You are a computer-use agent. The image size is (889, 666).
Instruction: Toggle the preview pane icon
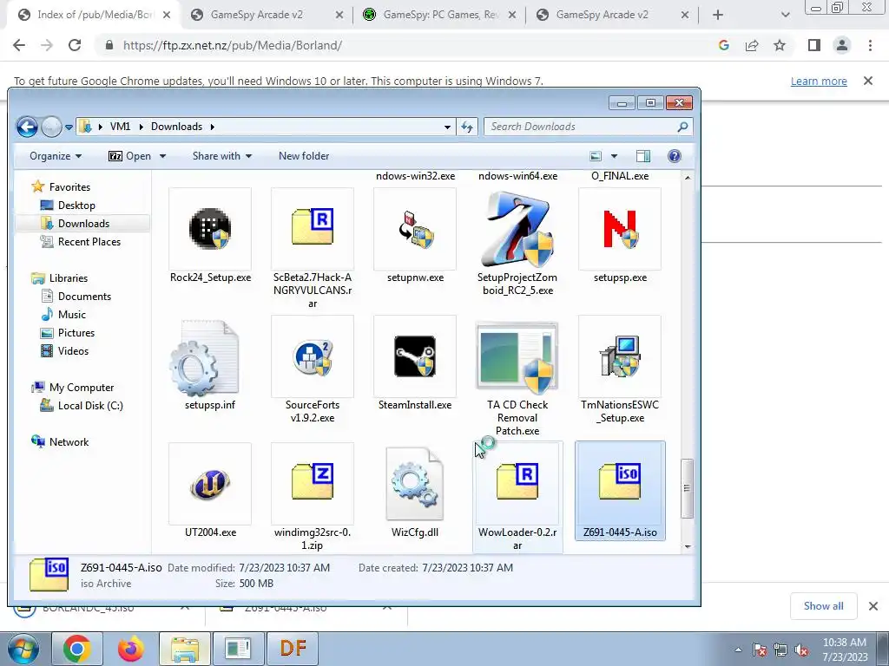click(x=643, y=156)
